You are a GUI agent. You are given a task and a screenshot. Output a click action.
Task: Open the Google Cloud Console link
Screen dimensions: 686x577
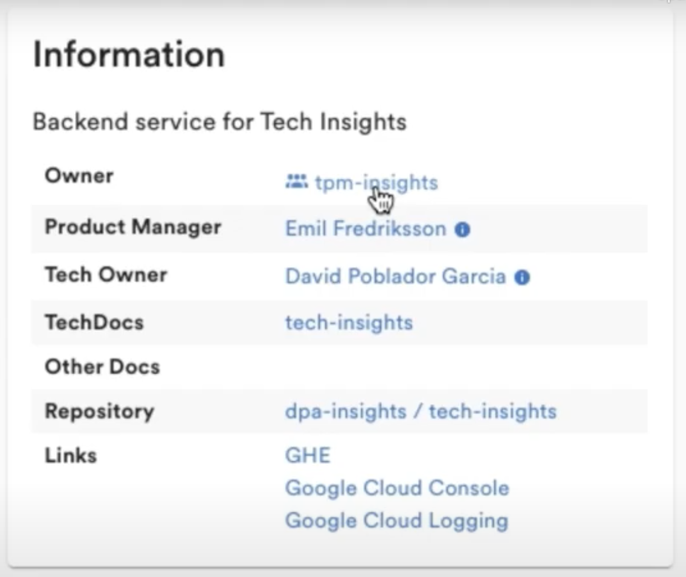(397, 488)
